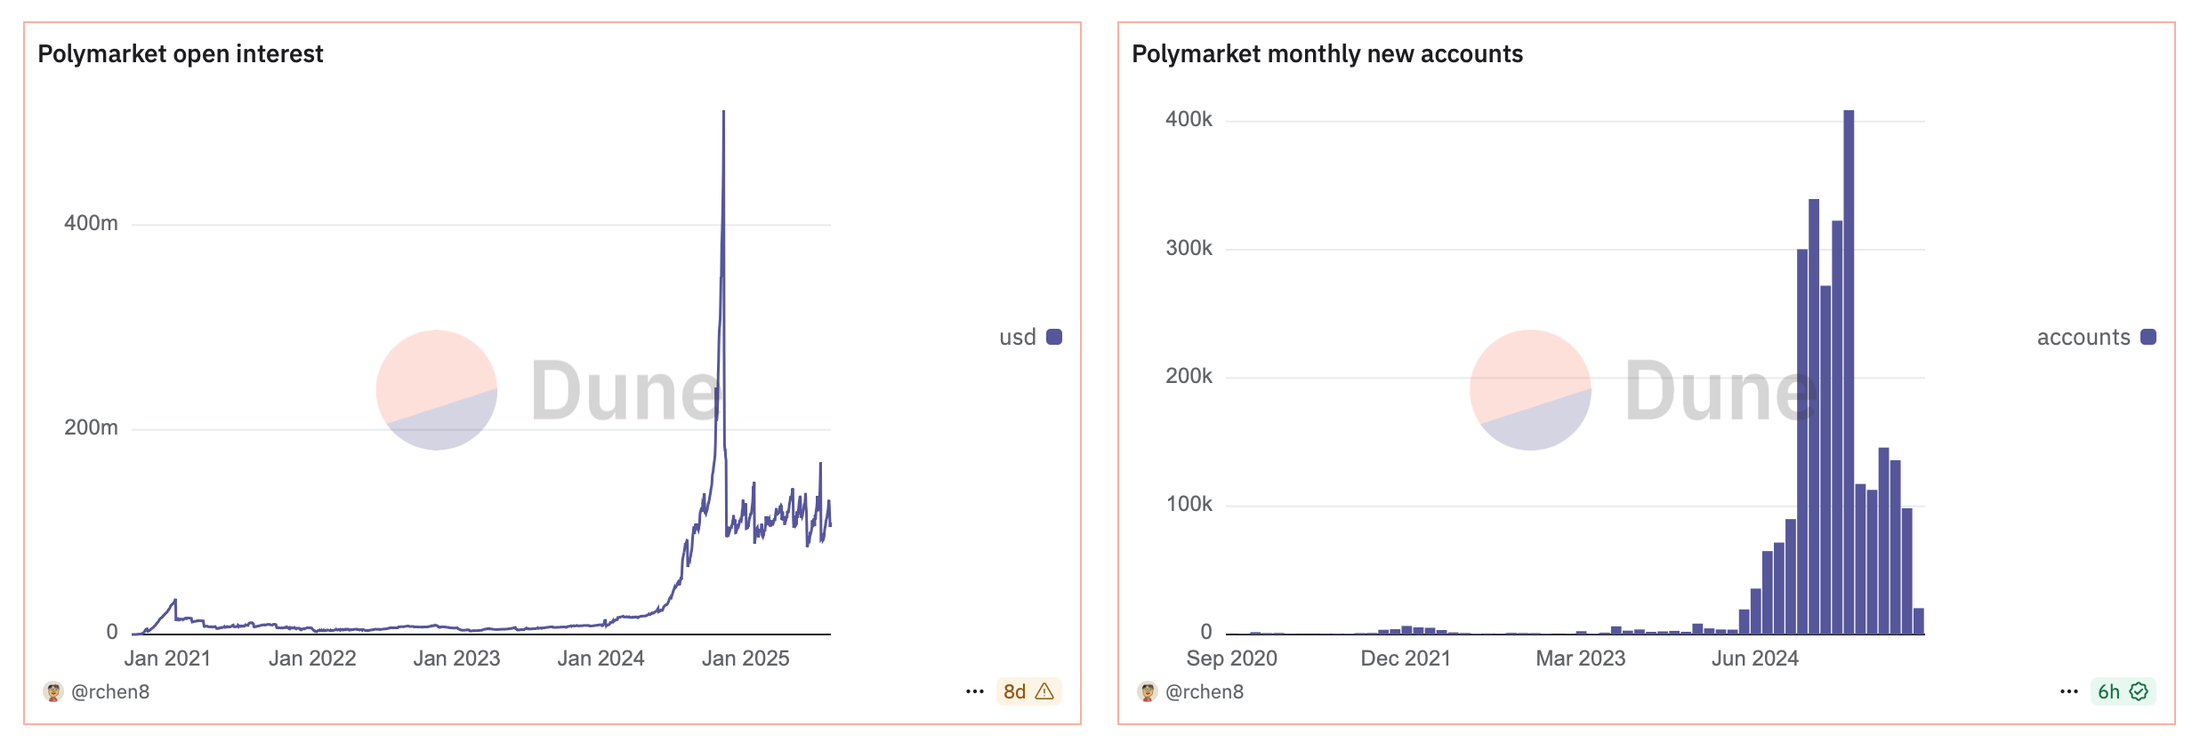Click the 8d stale data warning badge
Image resolution: width=2192 pixels, height=750 pixels.
pos(1032,691)
